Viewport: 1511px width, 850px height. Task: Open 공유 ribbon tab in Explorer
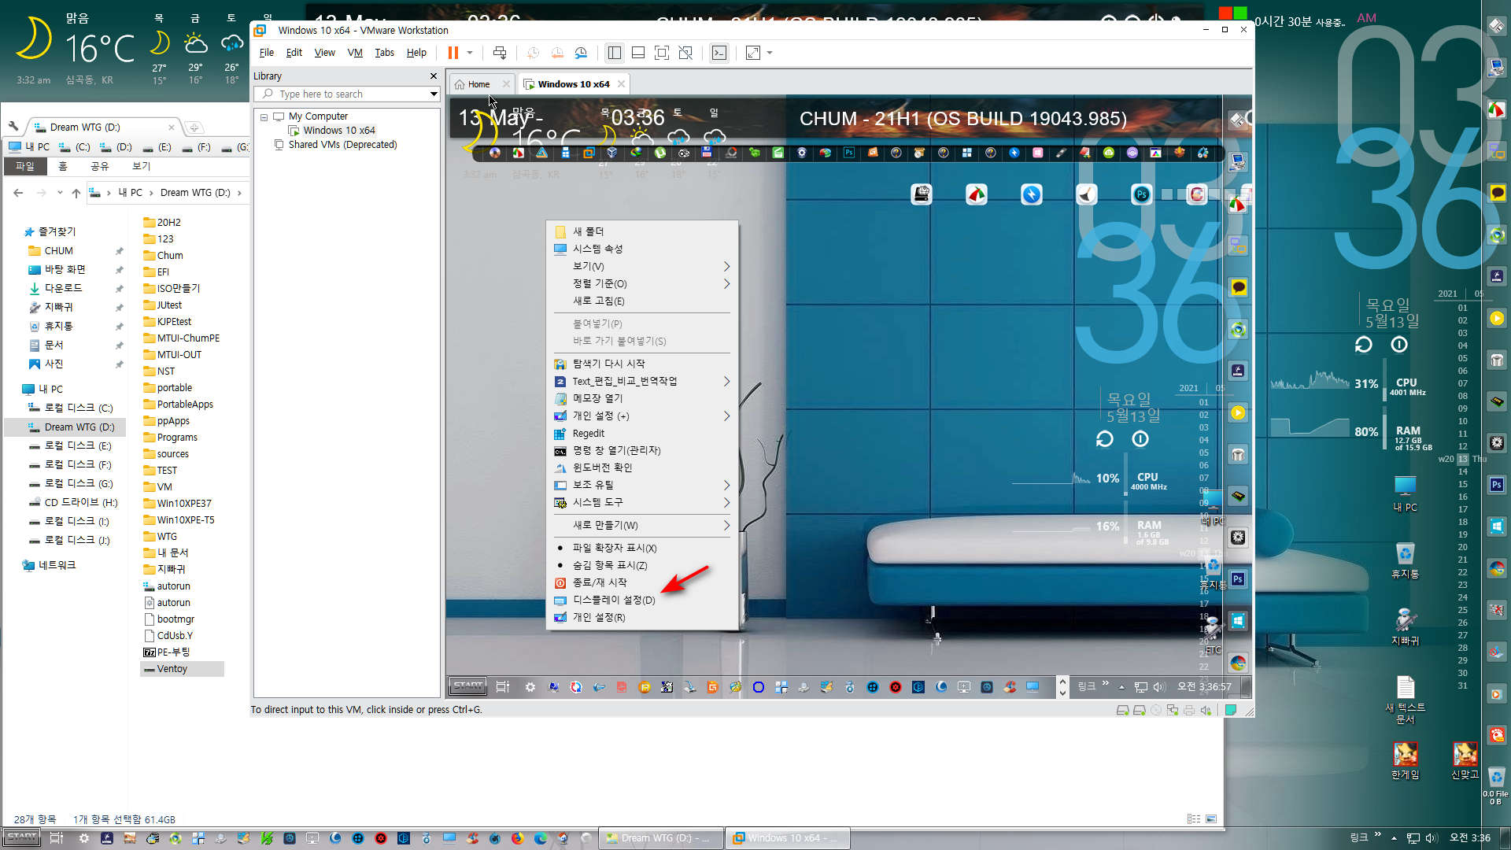pyautogui.click(x=99, y=166)
